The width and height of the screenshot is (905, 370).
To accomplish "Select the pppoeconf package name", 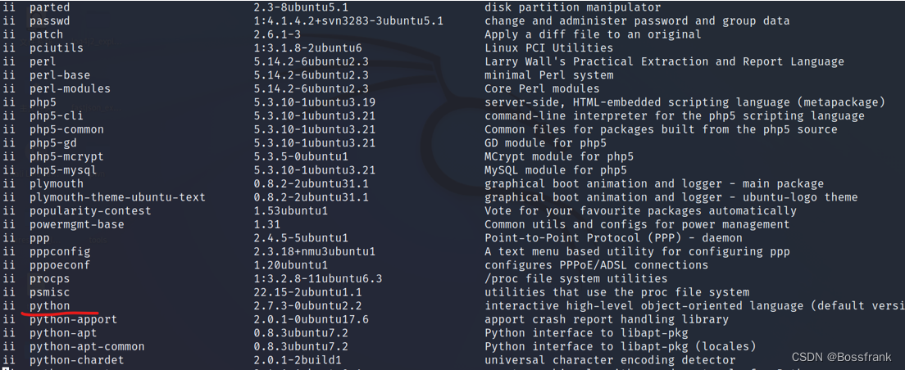I will click(60, 265).
